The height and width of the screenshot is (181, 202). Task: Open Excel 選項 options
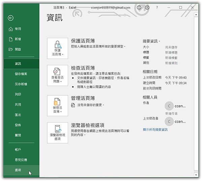pyautogui.click(x=22, y=170)
